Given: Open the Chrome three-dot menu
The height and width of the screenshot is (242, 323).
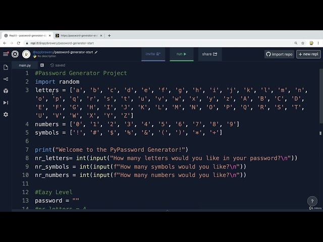Looking at the screenshot, I should coord(318,43).
